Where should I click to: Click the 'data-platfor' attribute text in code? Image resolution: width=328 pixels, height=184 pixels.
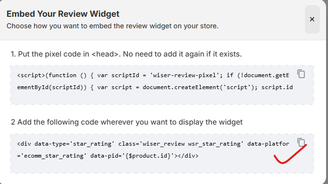pos(268,144)
